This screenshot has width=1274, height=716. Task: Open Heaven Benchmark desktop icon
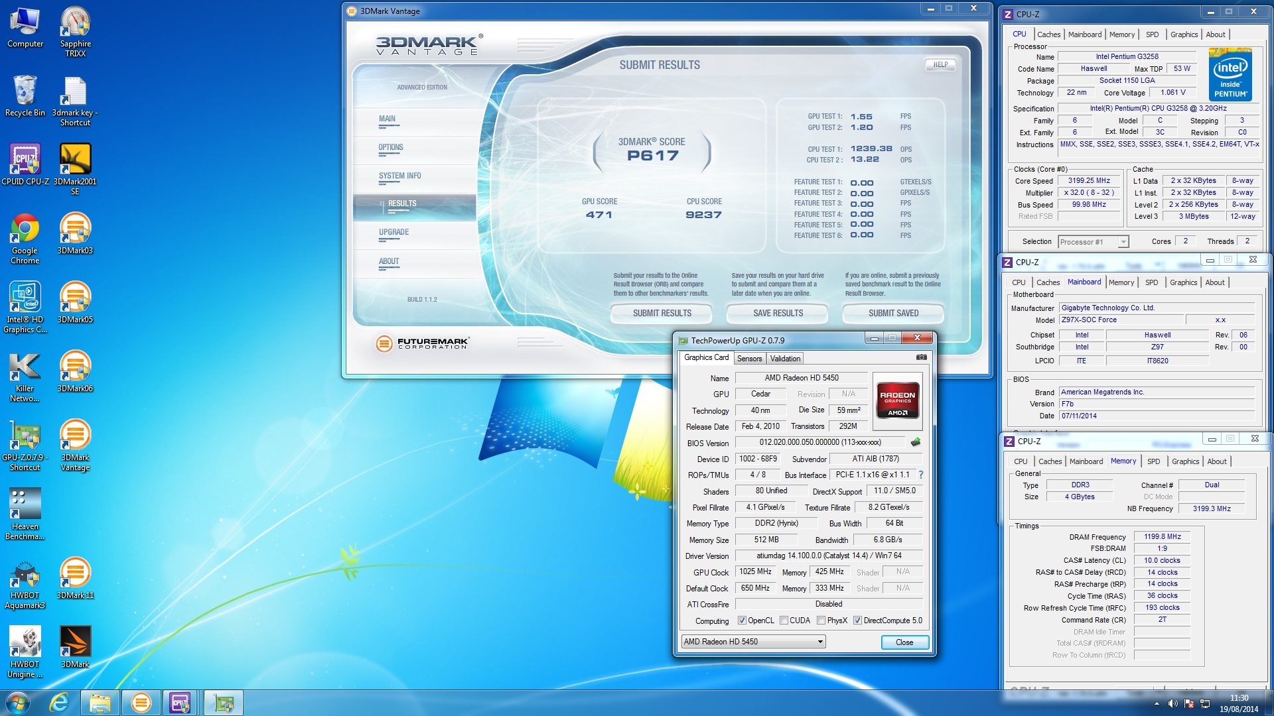pos(25,514)
